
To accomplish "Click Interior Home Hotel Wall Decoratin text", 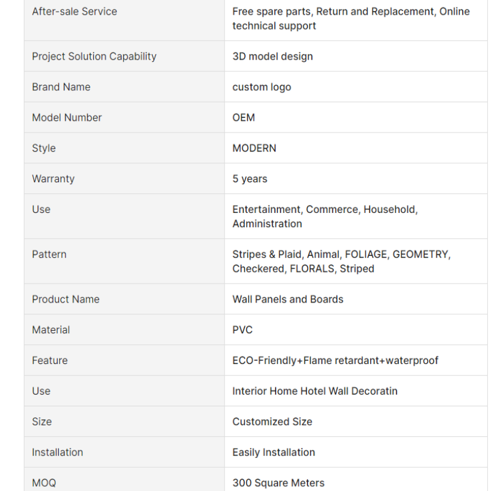I will (315, 391).
